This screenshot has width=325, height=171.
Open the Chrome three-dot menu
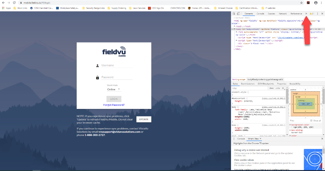tap(321, 3)
